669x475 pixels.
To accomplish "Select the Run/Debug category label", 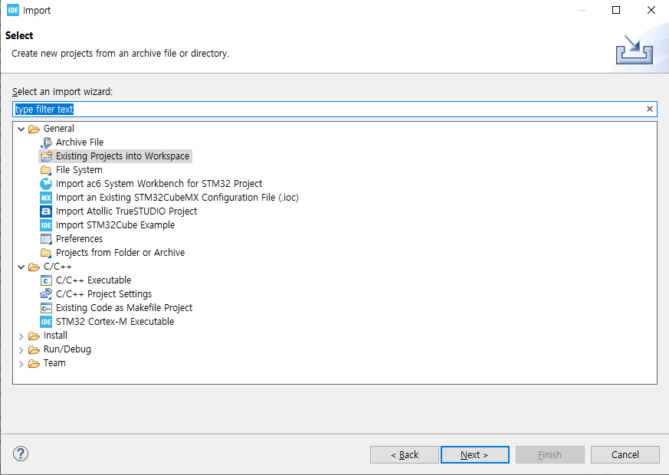I will pos(67,349).
